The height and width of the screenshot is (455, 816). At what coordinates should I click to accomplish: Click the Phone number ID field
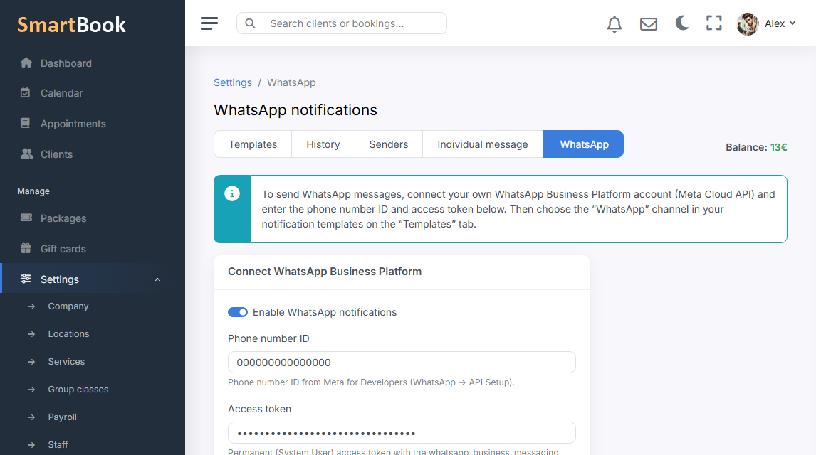(x=402, y=363)
